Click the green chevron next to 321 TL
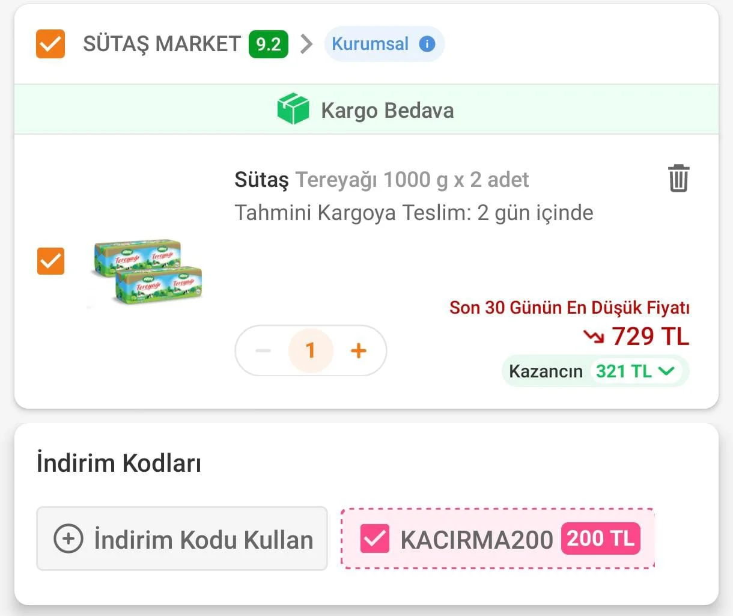 (x=666, y=371)
